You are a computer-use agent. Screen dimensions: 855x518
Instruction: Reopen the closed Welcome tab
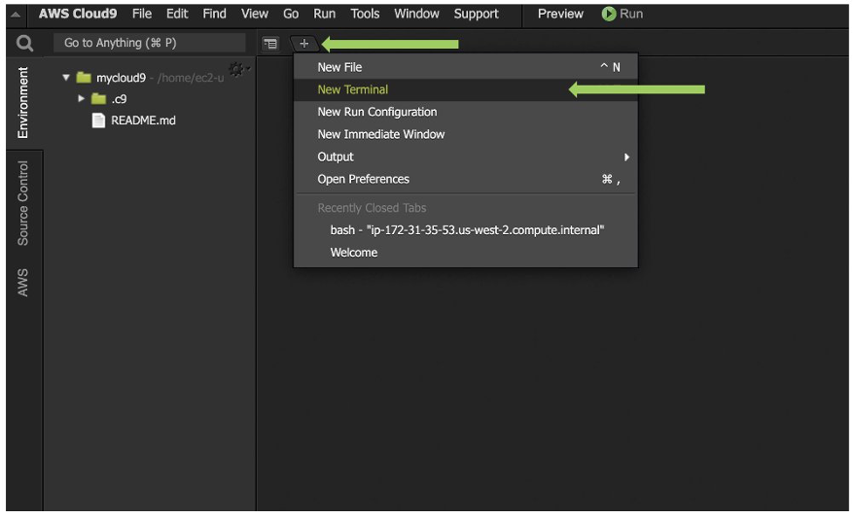(466, 253)
